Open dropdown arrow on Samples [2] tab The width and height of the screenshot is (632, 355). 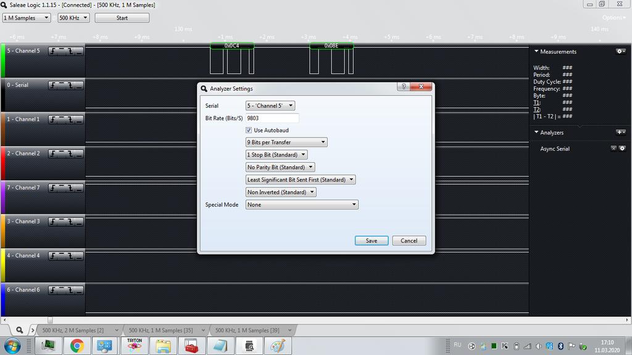click(x=117, y=330)
